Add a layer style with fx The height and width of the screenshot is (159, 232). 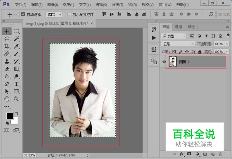pos(182,154)
